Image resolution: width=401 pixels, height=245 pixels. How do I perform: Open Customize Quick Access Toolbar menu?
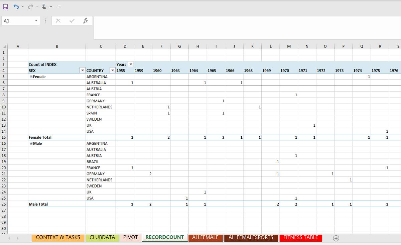[59, 7]
